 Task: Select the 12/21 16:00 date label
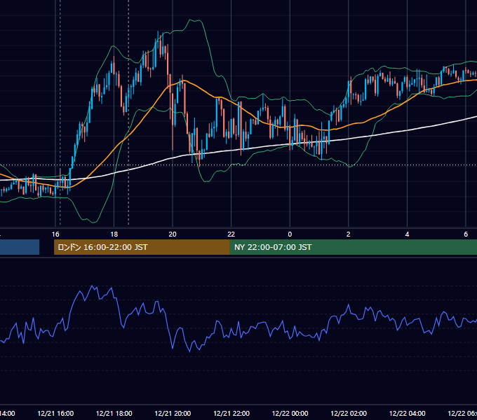coord(55,413)
